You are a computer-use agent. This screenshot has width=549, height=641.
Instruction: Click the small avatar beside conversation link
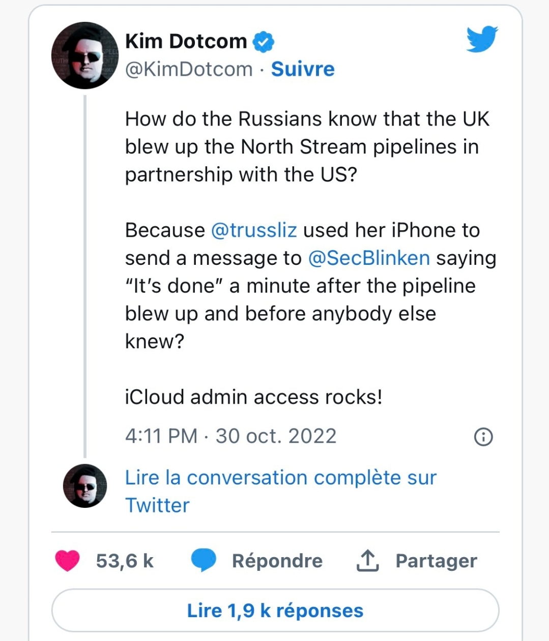pyautogui.click(x=85, y=486)
